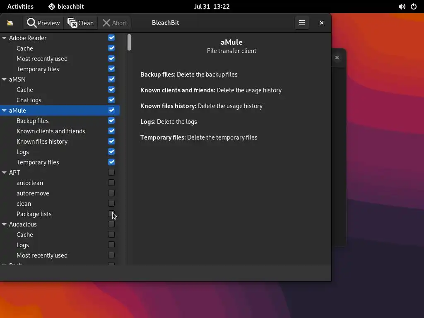Check the APT checkbox
Viewport: 424px width, 318px height.
point(111,172)
